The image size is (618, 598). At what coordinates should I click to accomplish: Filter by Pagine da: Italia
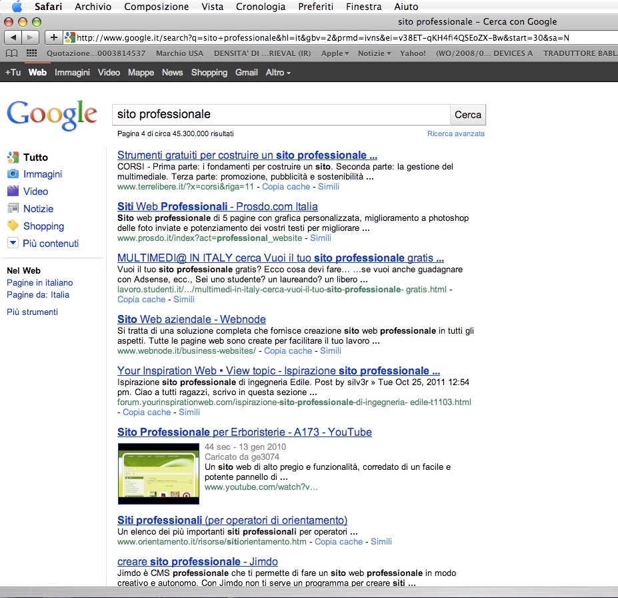coord(38,294)
